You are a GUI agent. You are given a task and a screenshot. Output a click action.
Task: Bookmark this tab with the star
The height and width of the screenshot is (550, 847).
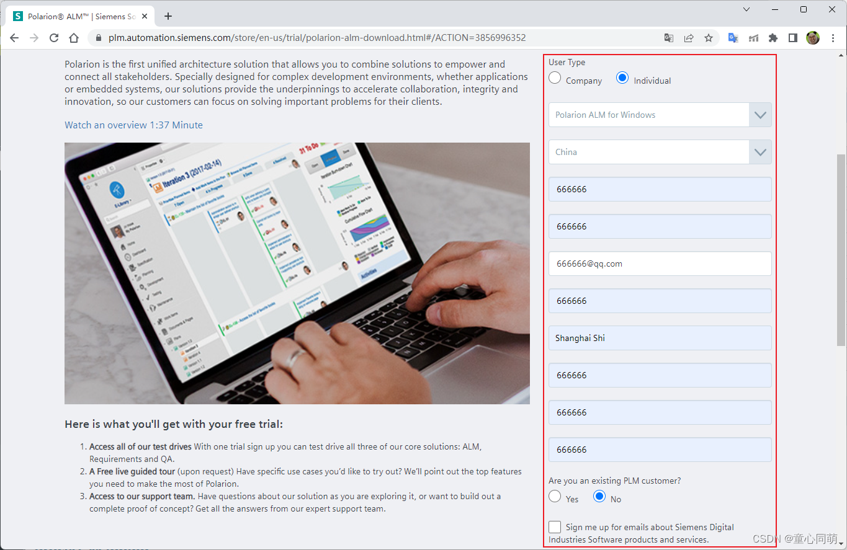[x=709, y=38]
